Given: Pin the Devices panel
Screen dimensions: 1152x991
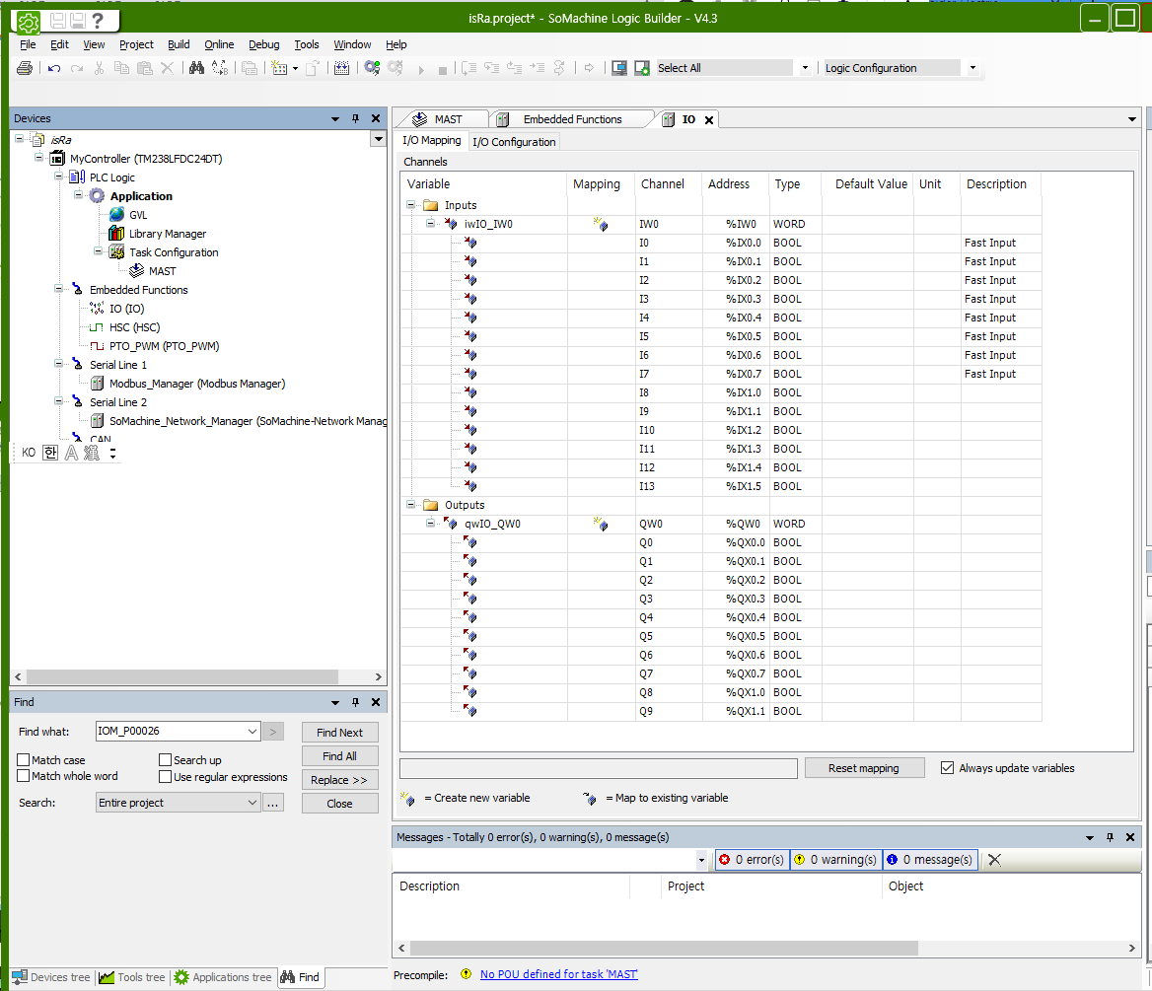Looking at the screenshot, I should point(356,118).
